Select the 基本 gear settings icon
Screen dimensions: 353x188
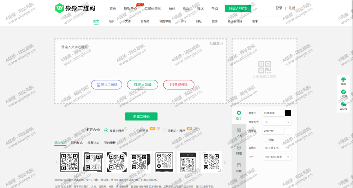239,113
